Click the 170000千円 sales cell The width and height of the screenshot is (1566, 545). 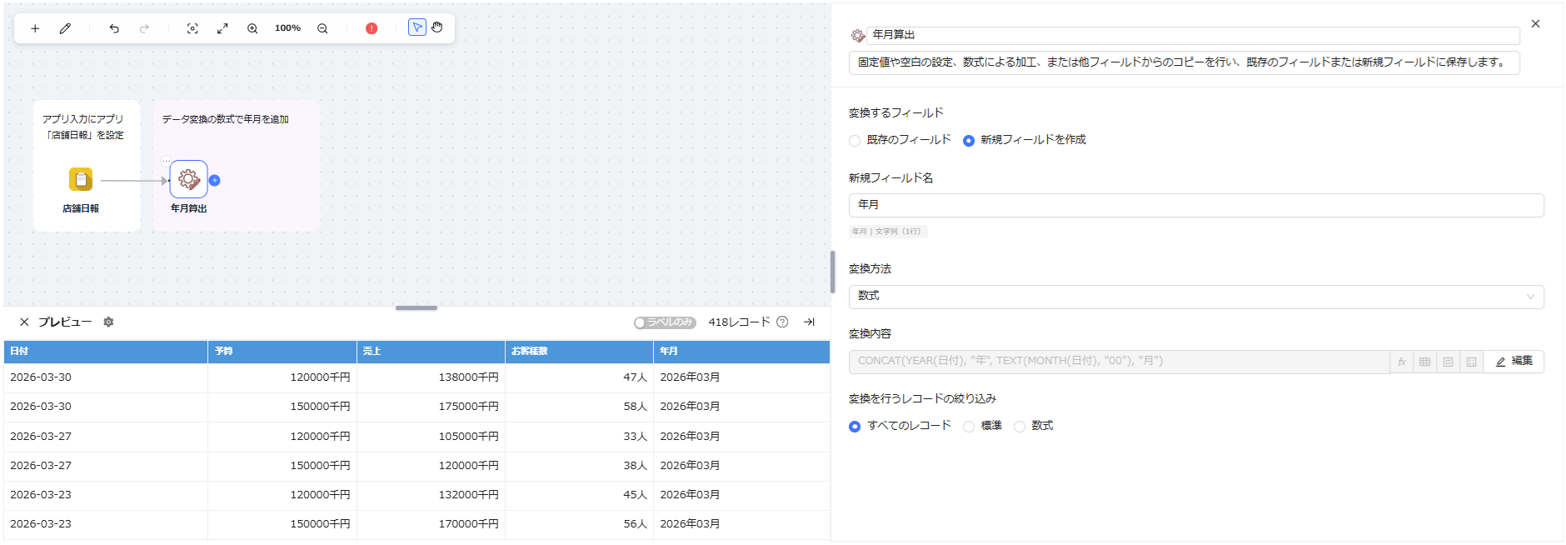coord(469,524)
